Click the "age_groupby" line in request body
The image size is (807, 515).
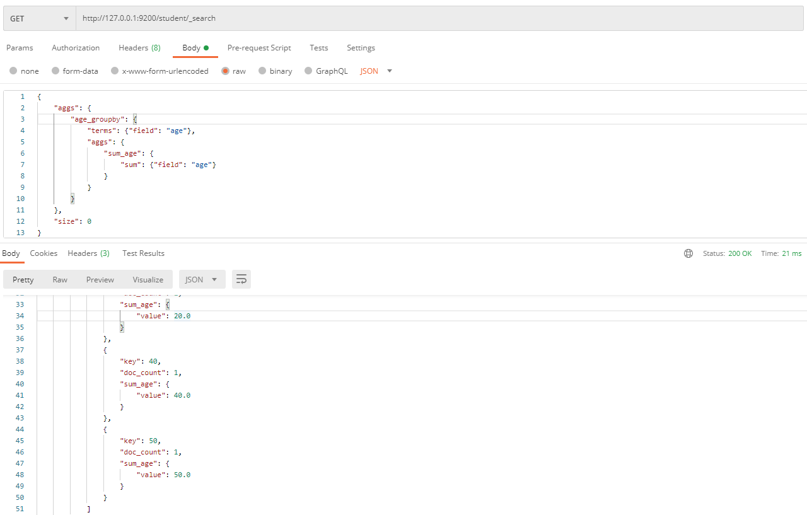click(x=104, y=119)
